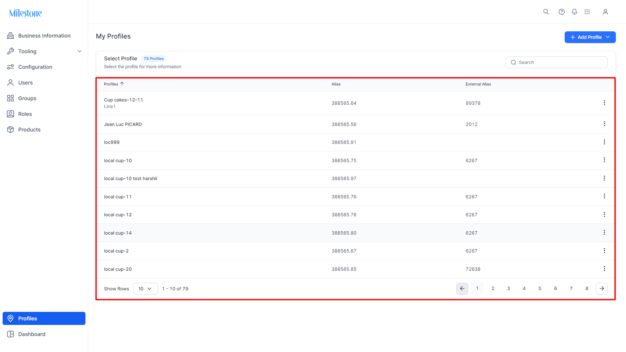Open Users in sidebar
626x352 pixels.
(44, 83)
